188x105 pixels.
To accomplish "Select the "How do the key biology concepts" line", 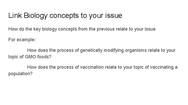I will click(x=82, y=29).
